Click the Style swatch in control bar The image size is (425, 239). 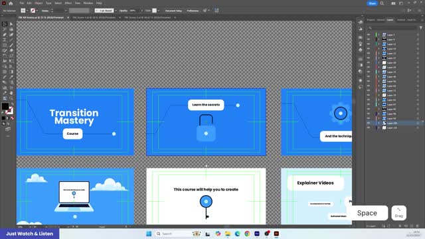tap(154, 11)
